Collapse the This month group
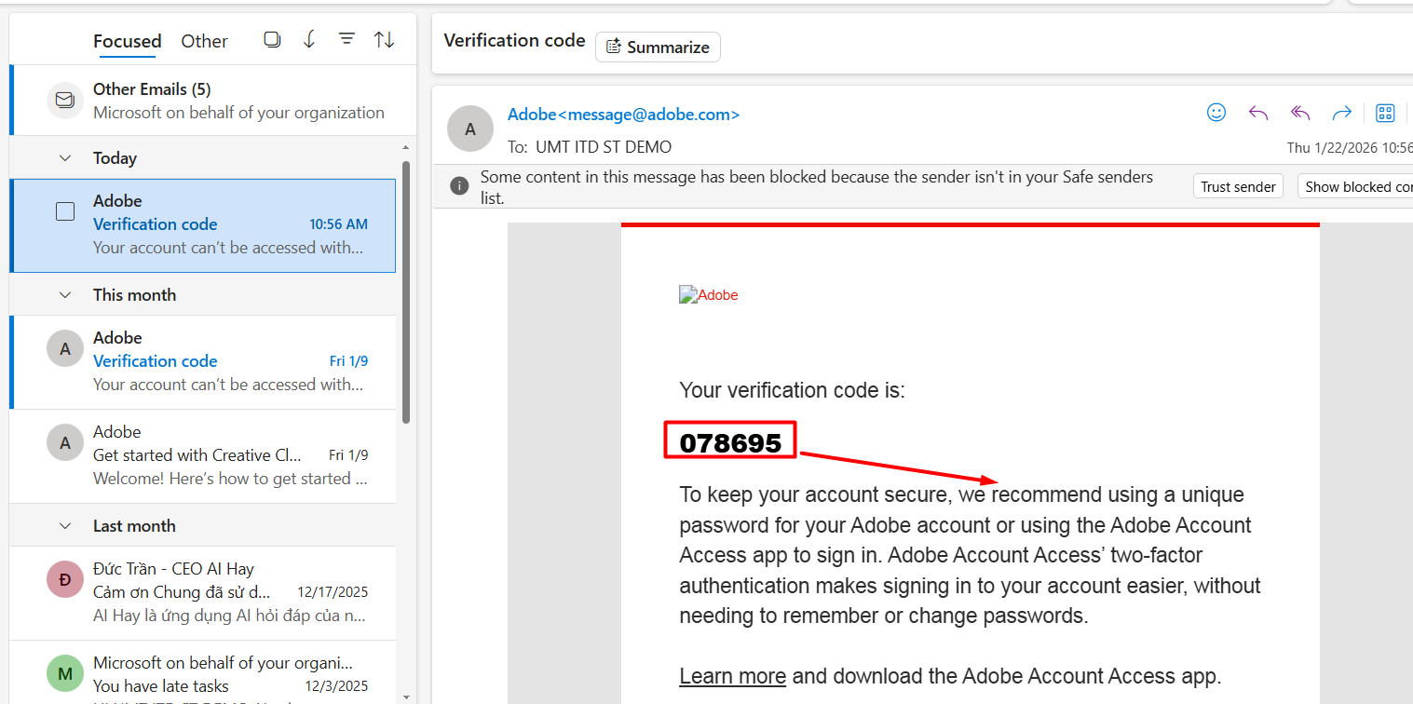The image size is (1413, 704). coord(65,295)
